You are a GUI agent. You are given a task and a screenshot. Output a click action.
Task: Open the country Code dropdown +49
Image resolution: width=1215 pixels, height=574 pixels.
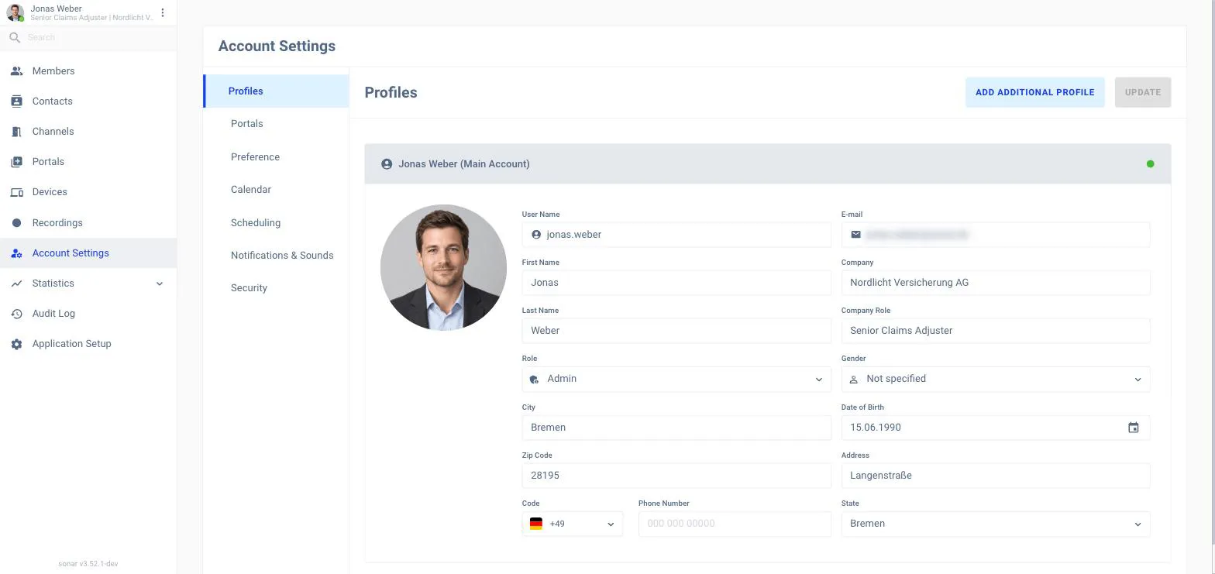(572, 524)
